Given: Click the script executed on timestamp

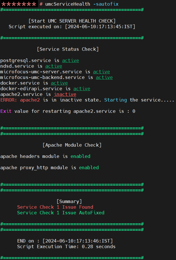Looking at the screenshot, I should tap(100, 27).
